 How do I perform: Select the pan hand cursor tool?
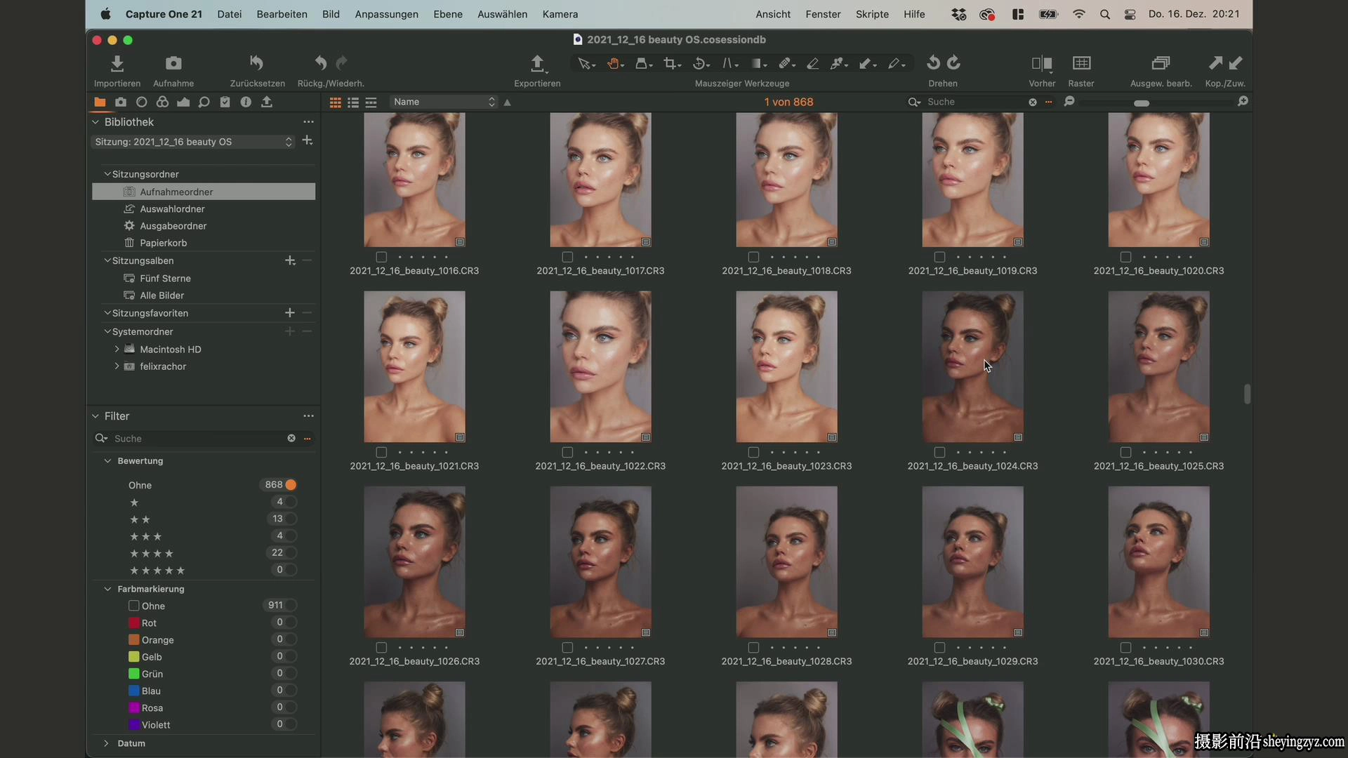pyautogui.click(x=615, y=64)
